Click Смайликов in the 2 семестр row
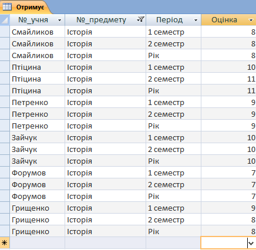The image size is (256, 250). click(x=32, y=44)
